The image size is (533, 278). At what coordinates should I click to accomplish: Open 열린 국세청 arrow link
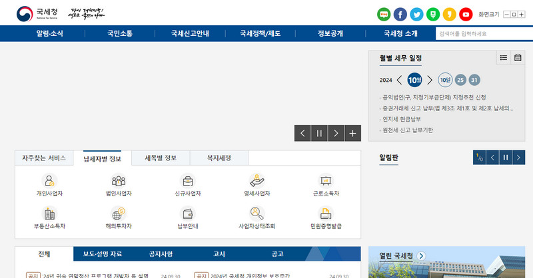click(x=421, y=256)
